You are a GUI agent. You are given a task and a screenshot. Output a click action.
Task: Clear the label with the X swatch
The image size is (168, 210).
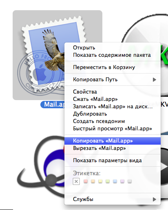[76, 181]
